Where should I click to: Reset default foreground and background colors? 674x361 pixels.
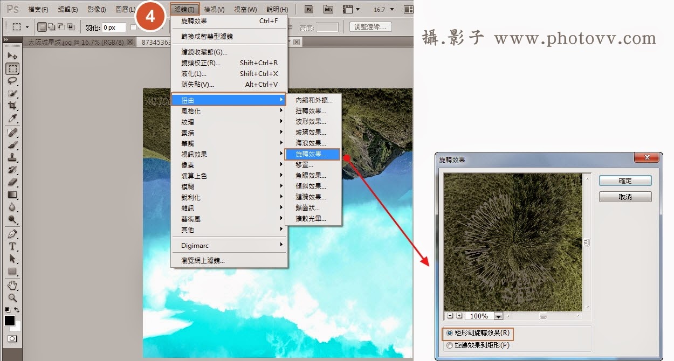click(8, 310)
